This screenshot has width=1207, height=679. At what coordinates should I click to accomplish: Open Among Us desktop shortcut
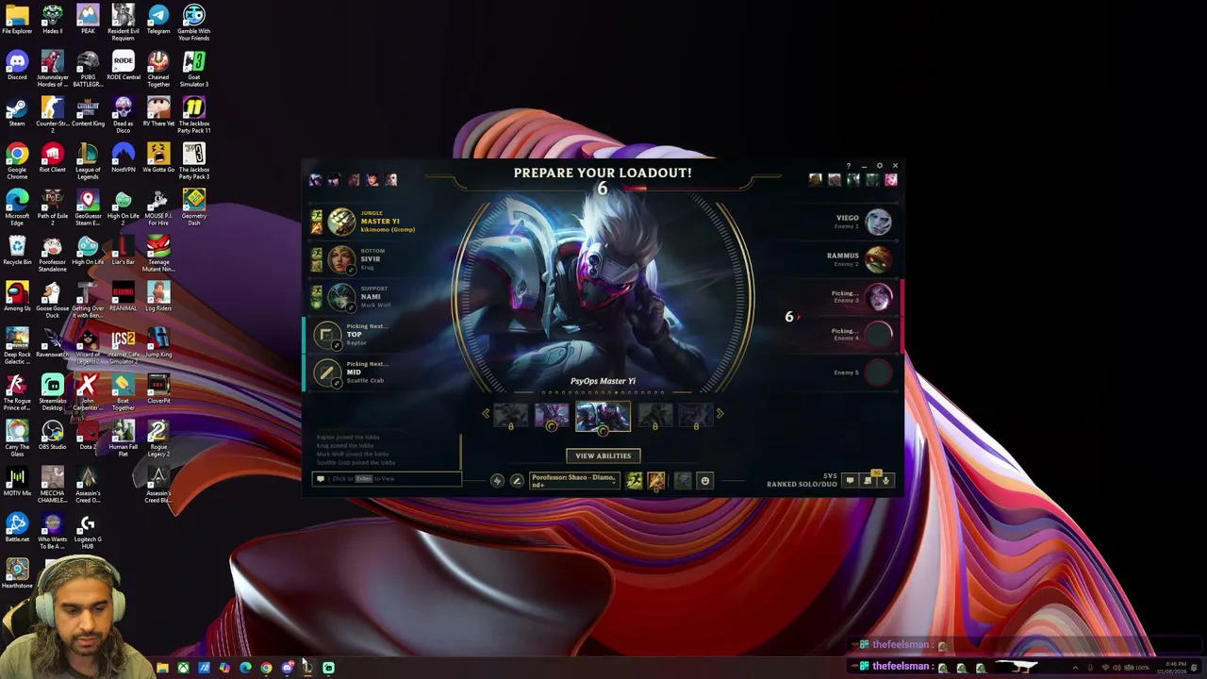17,296
